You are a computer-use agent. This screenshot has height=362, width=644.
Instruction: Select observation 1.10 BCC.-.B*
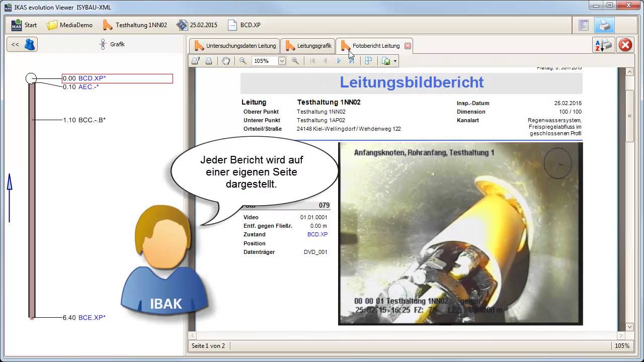pyautogui.click(x=84, y=120)
